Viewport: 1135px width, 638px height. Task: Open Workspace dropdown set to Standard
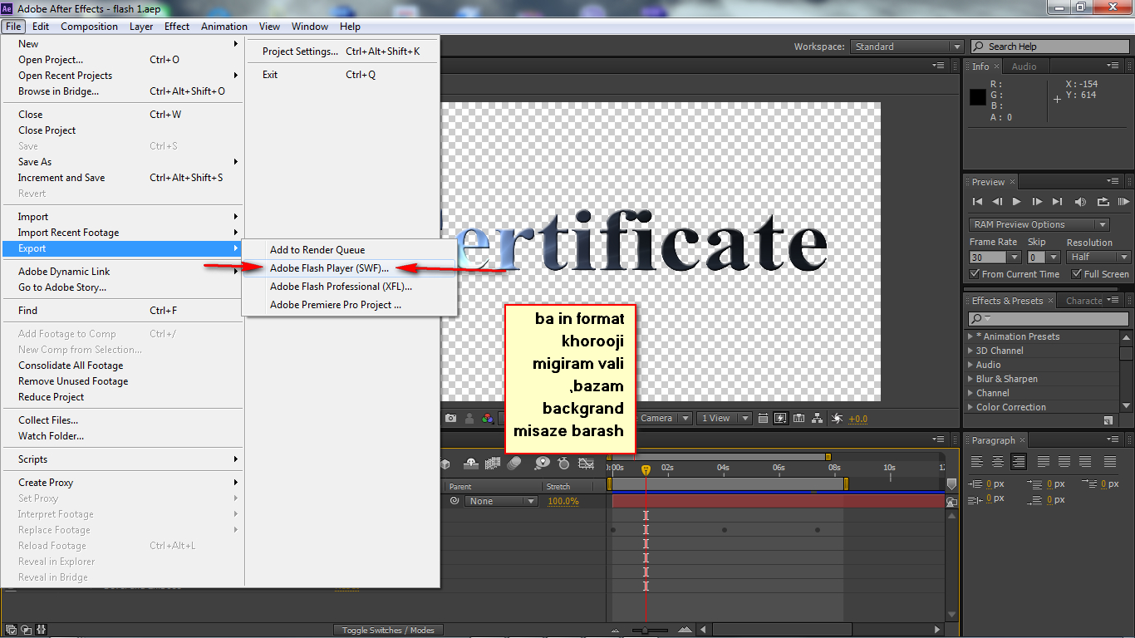pyautogui.click(x=907, y=47)
